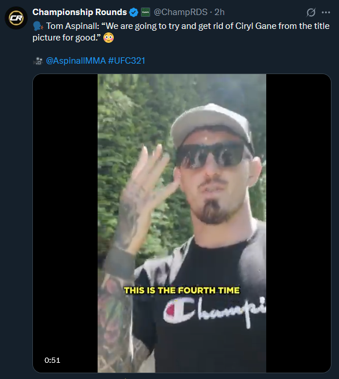Click the yellow "THIS IS THE FOURTH TIME" caption
339x379 pixels.
point(182,290)
